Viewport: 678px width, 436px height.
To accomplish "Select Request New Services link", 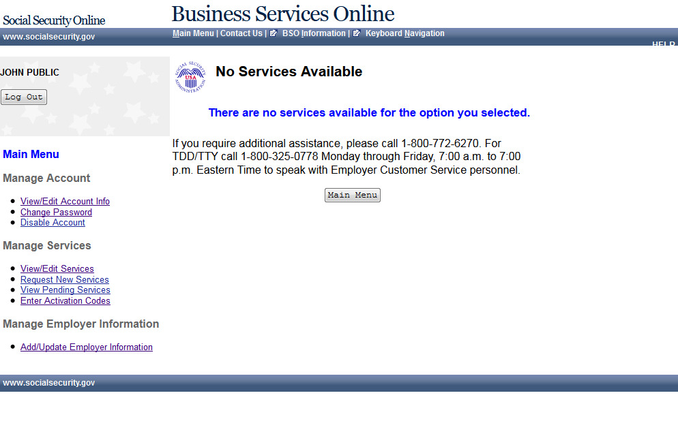I will point(64,279).
